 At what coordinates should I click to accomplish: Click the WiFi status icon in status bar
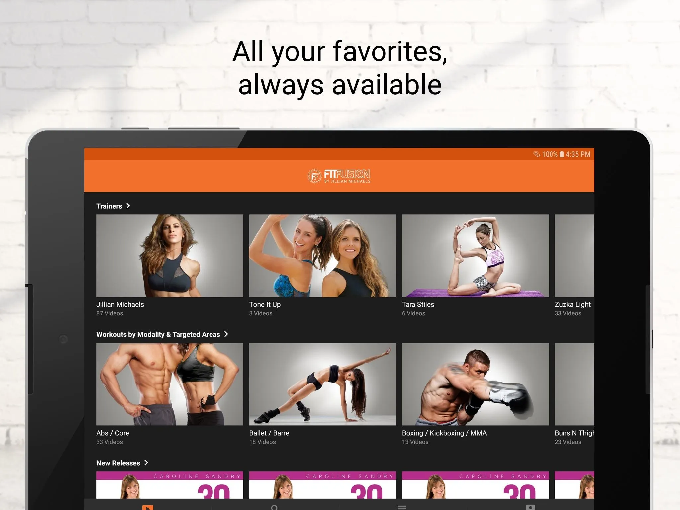tap(534, 154)
